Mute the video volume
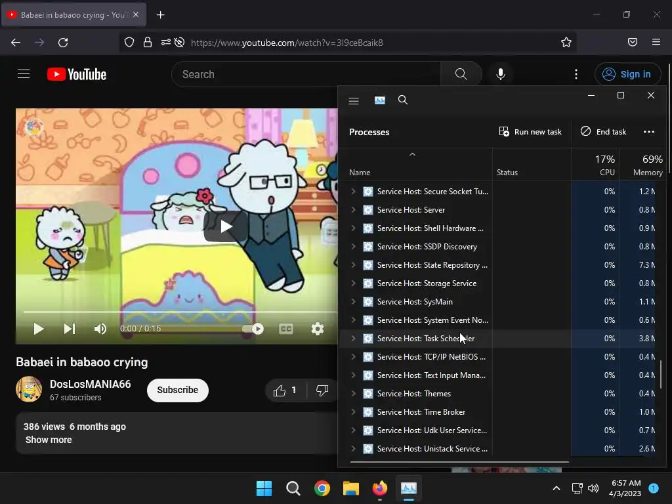This screenshot has width=672, height=504. [x=100, y=329]
